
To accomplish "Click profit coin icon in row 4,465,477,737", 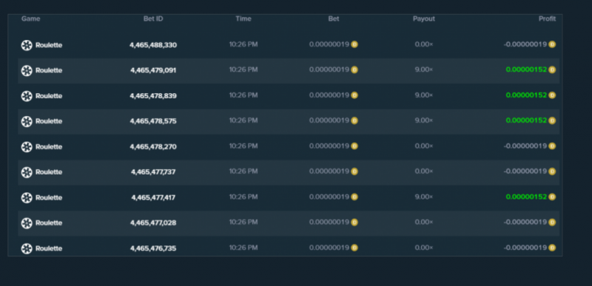I will tap(552, 171).
